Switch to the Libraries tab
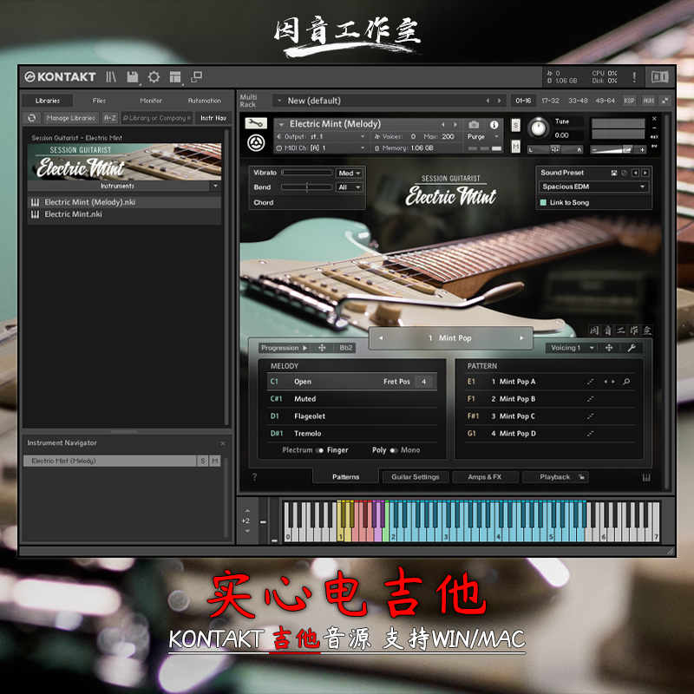The height and width of the screenshot is (694, 694). click(x=48, y=101)
